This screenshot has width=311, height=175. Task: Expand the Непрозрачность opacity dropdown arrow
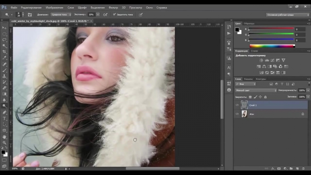(308, 90)
